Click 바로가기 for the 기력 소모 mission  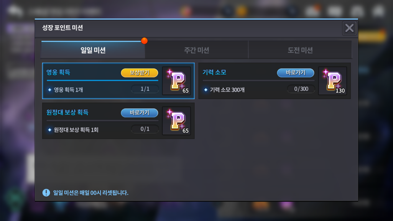coord(296,73)
